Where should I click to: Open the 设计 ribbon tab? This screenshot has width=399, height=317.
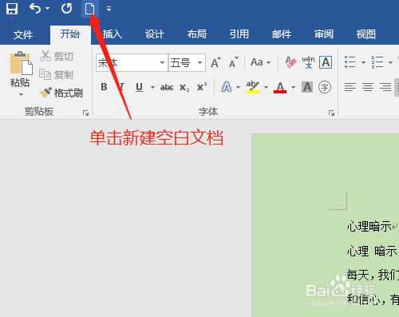click(155, 34)
